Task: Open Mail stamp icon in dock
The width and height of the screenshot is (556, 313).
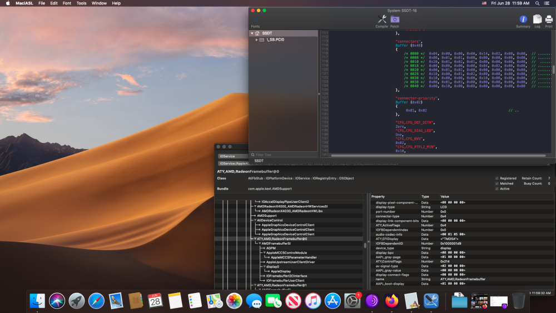Action: tap(116, 301)
